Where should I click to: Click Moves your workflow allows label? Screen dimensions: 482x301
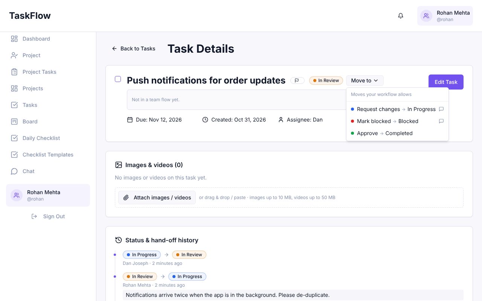[381, 94]
